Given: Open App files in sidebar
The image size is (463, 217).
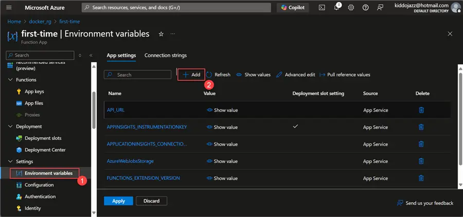Looking at the screenshot, I should point(33,103).
